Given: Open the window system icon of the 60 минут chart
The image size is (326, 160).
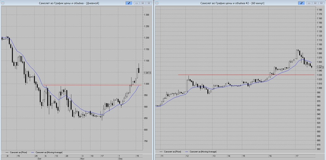Looking at the screenshot, I should coord(157,3).
